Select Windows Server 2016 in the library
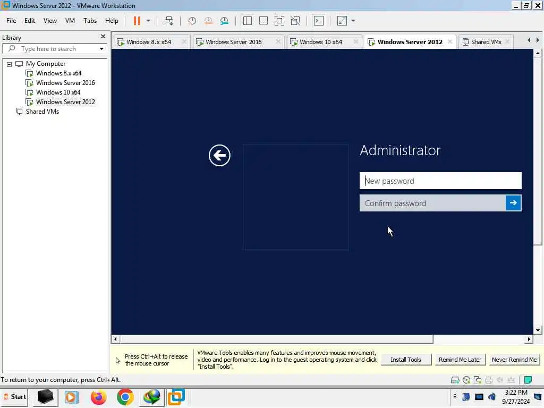Screen dimensions: 544x408 (65, 83)
